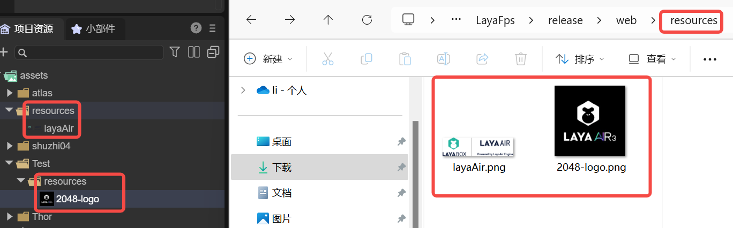Viewport: 733px width, 228px height.
Task: Open the 排序 sort dropdown
Action: coord(580,59)
